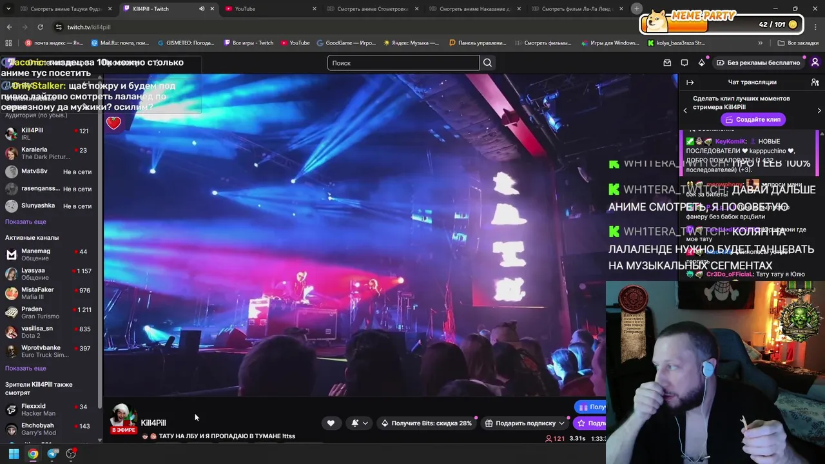
Task: Click 'Без рекламы бесплатно' button
Action: coord(759,63)
